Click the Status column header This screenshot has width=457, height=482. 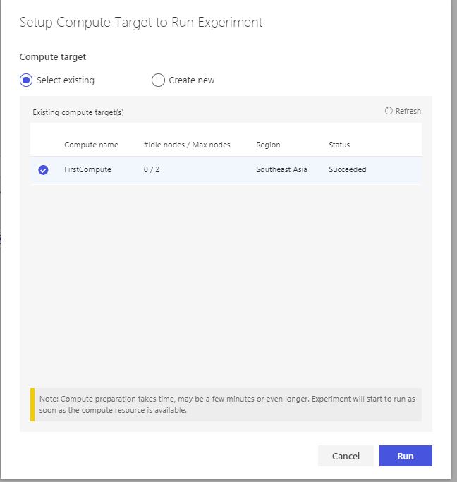(339, 145)
